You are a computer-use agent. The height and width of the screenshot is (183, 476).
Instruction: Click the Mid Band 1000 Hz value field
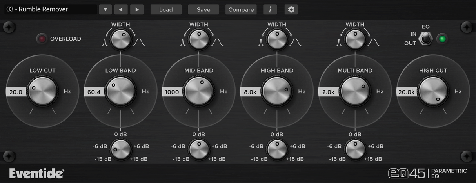click(x=172, y=92)
